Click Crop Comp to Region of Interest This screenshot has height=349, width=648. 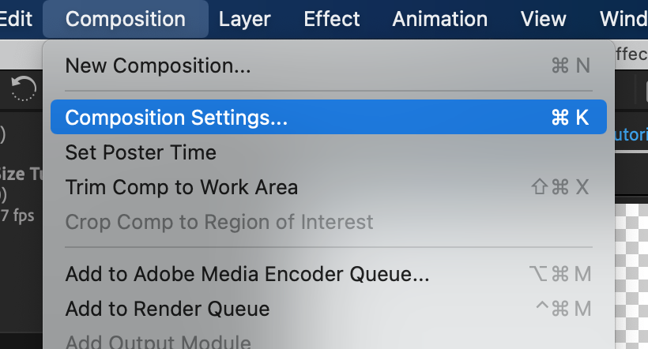click(219, 222)
